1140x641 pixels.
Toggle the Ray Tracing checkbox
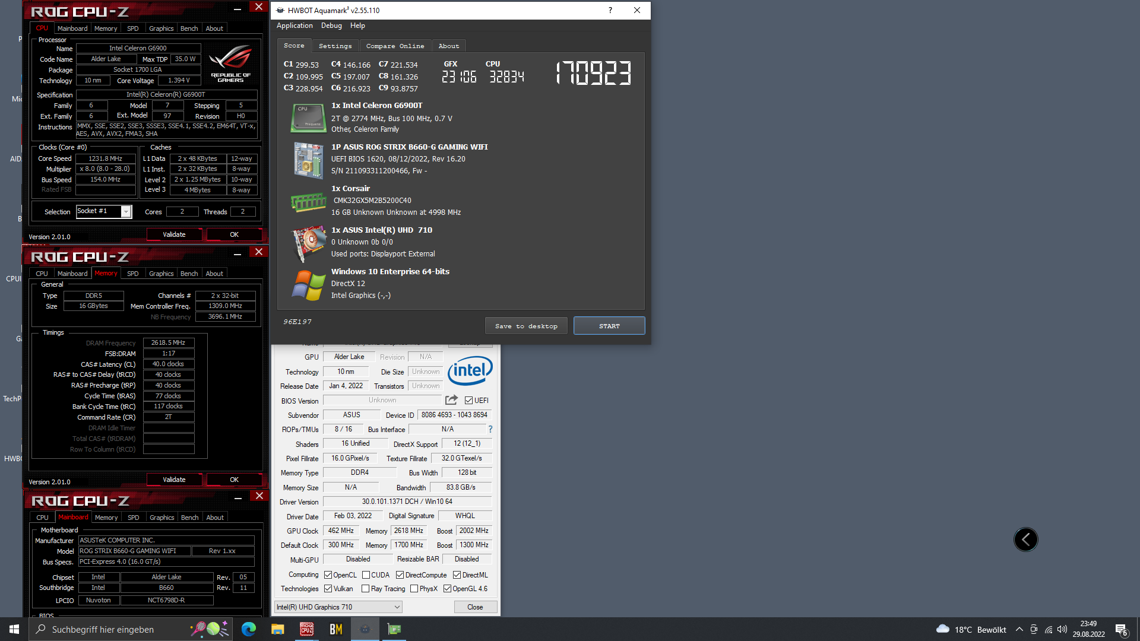click(x=365, y=589)
